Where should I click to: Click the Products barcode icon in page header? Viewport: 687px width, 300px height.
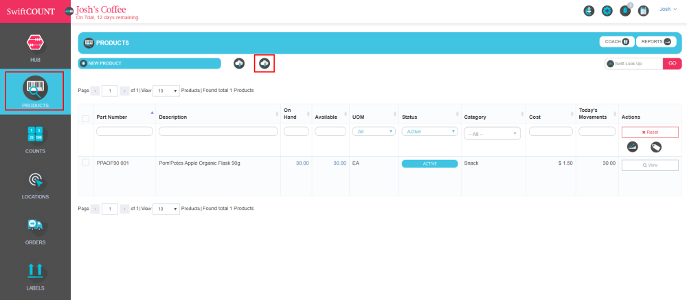pyautogui.click(x=89, y=43)
